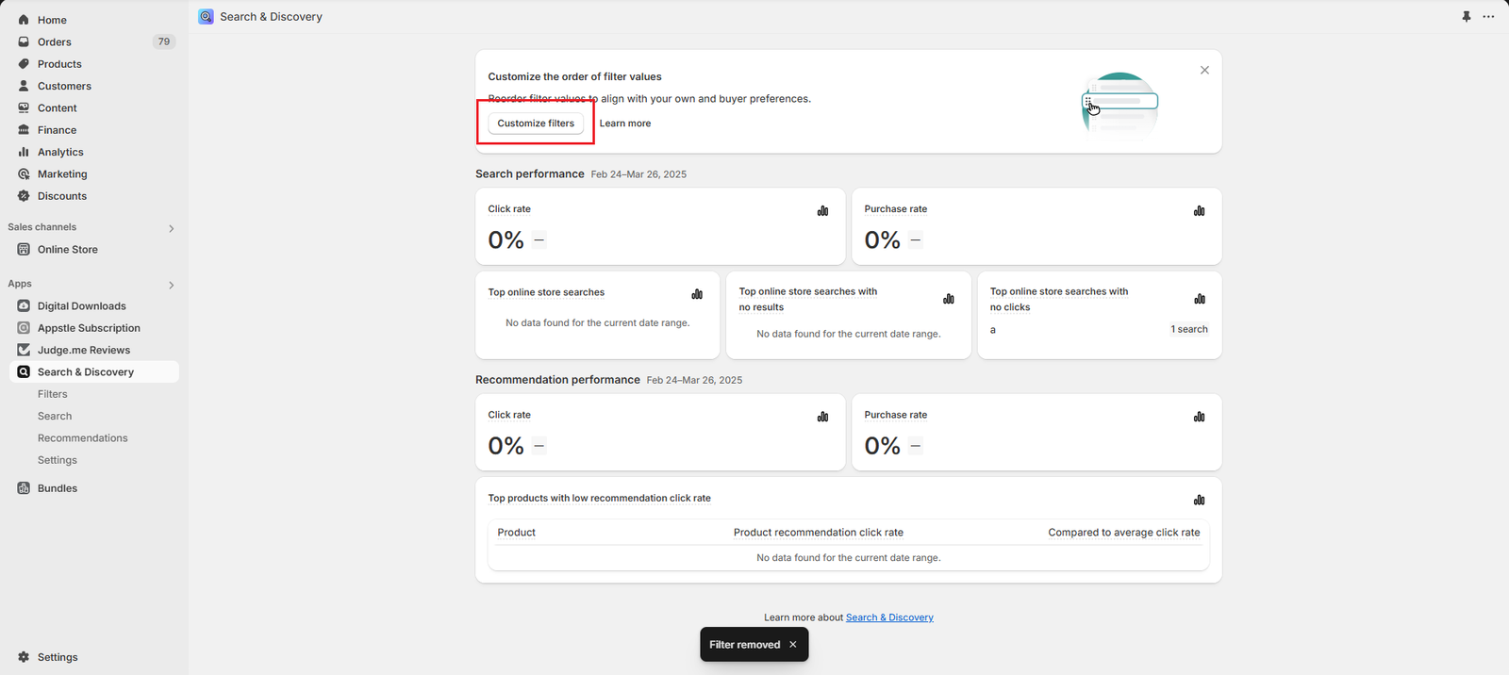Open report icon for searches with no results
Image resolution: width=1509 pixels, height=675 pixels.
[948, 299]
